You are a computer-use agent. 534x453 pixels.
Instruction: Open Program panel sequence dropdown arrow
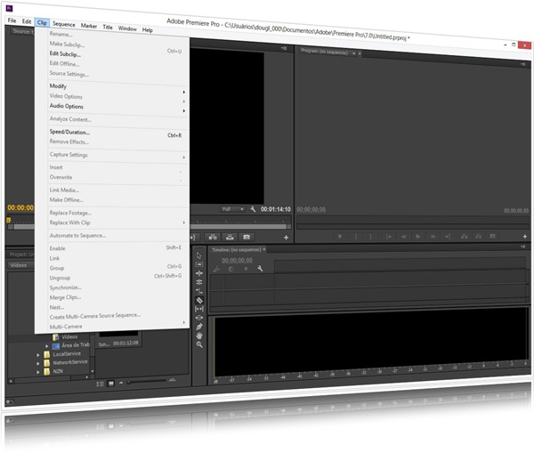353,53
